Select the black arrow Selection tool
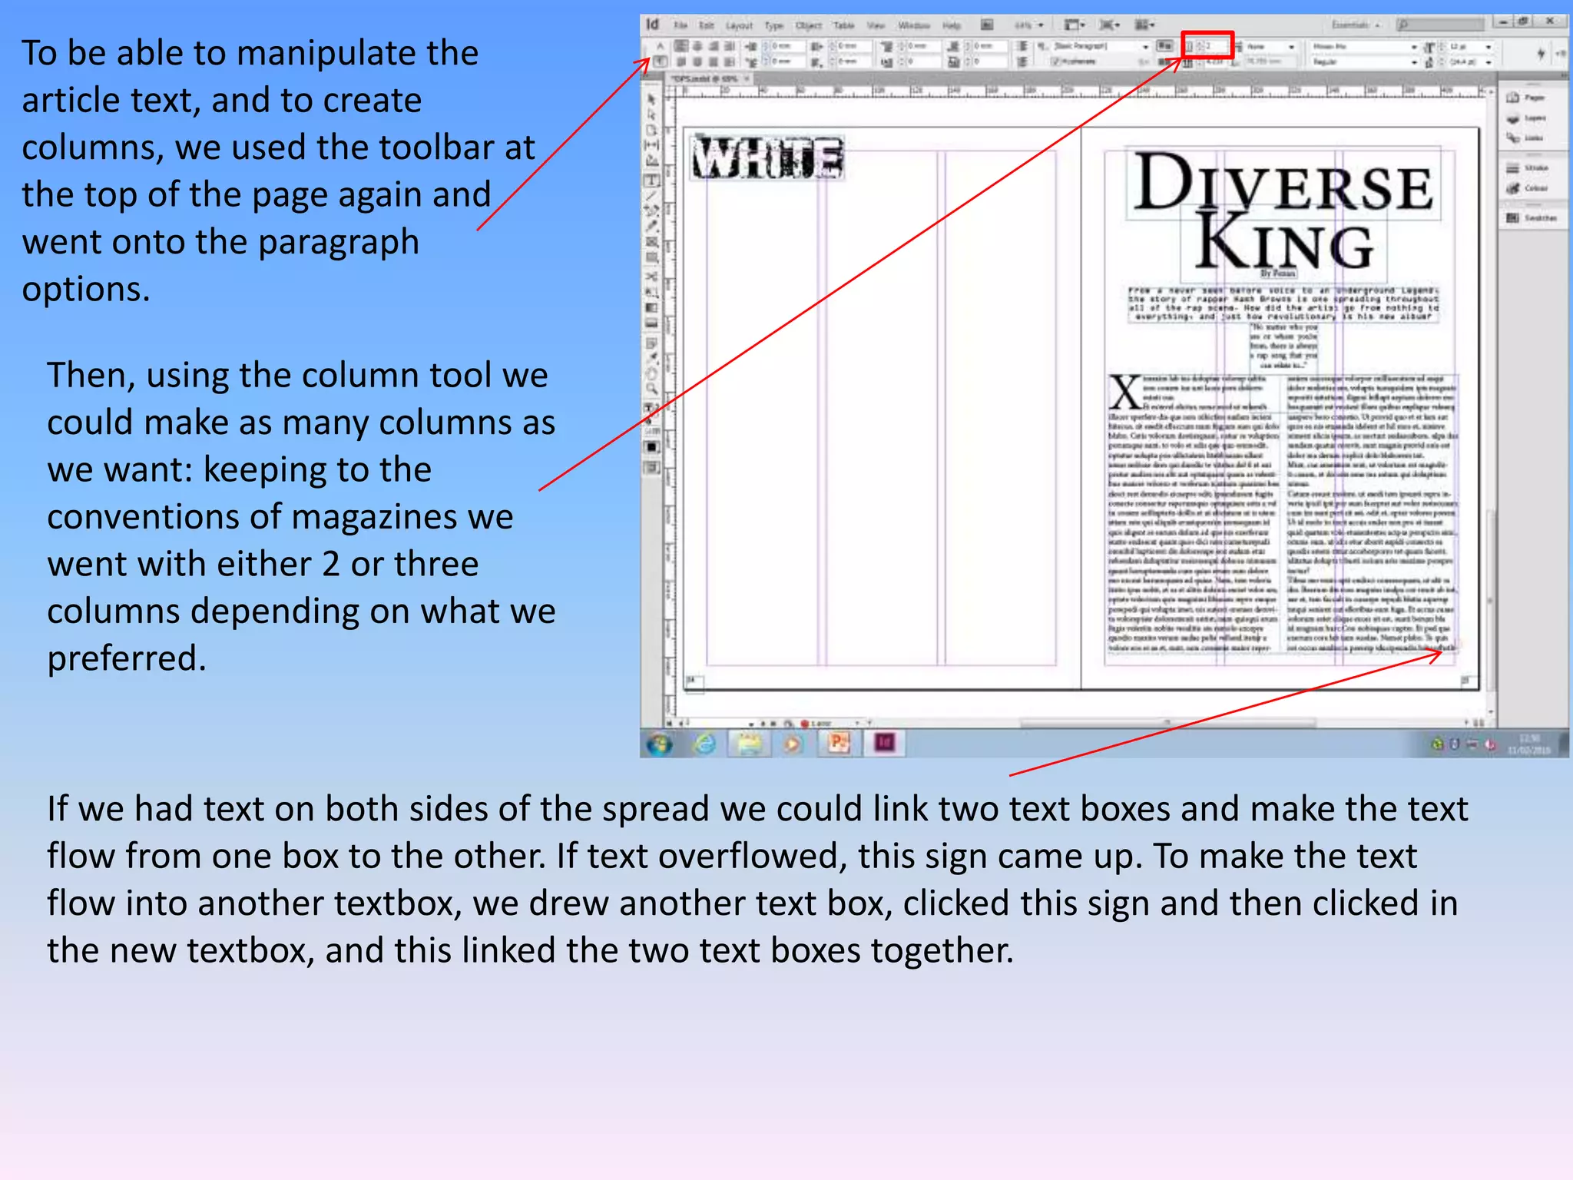Viewport: 1573px width, 1180px height. point(651,99)
